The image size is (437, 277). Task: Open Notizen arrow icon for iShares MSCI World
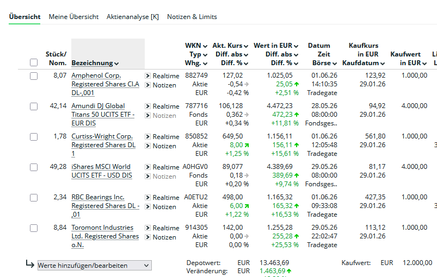click(147, 176)
